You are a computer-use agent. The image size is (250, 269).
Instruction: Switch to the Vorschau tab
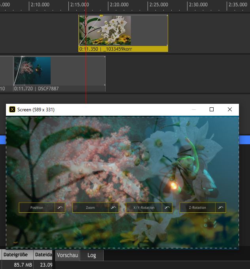(x=67, y=255)
